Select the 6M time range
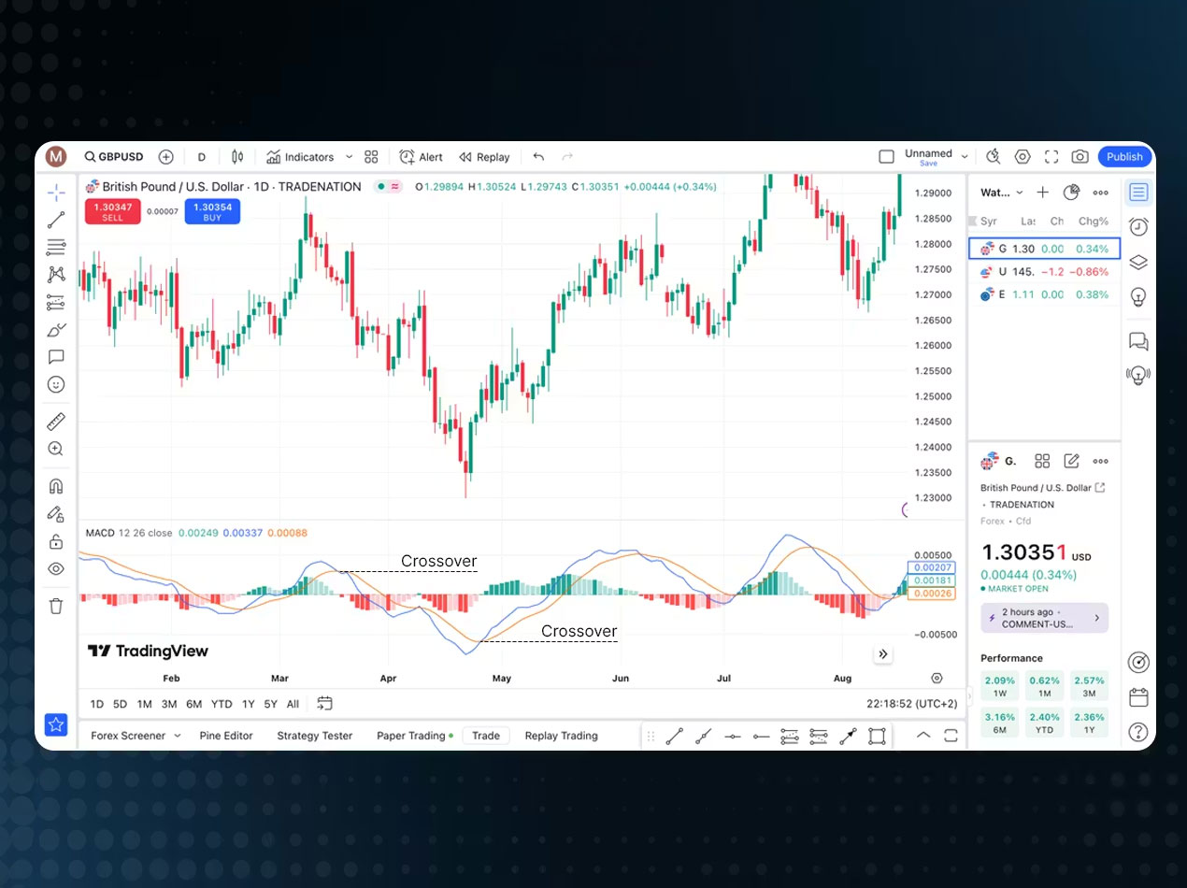This screenshot has width=1187, height=888. [193, 704]
